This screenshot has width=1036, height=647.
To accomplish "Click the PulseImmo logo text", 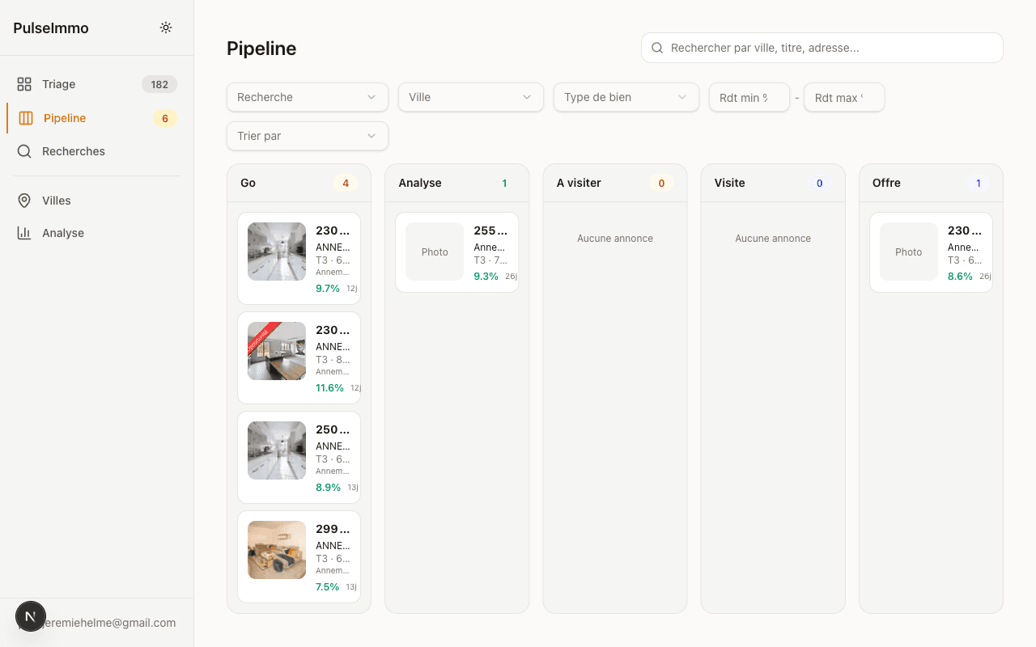I will (50, 27).
